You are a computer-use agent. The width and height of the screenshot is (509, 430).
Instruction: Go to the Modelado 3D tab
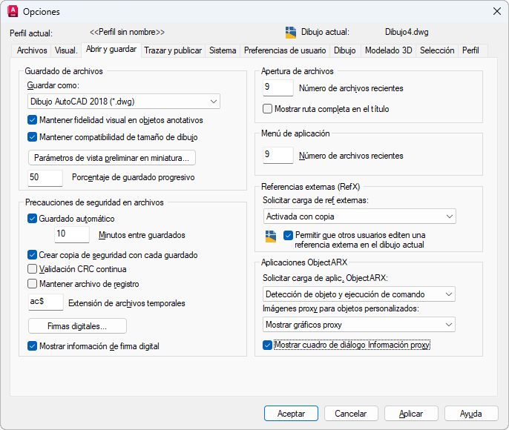[388, 50]
